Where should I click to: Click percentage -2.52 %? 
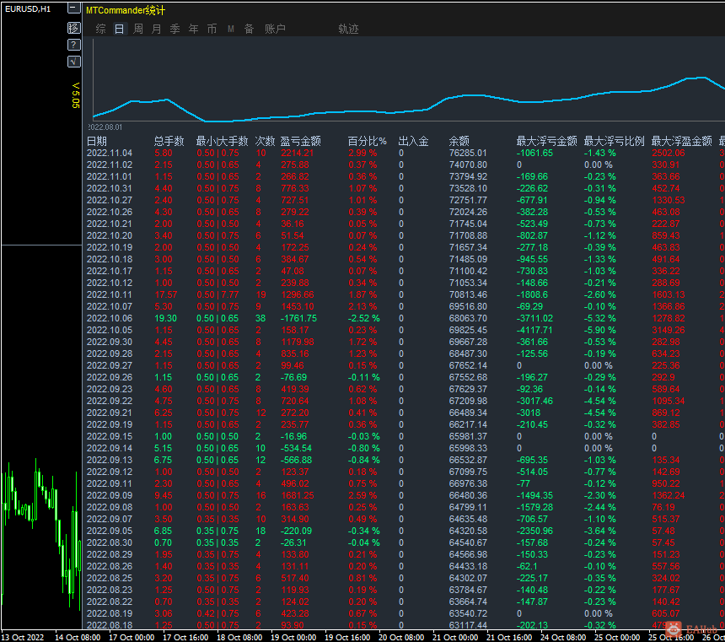pos(364,318)
